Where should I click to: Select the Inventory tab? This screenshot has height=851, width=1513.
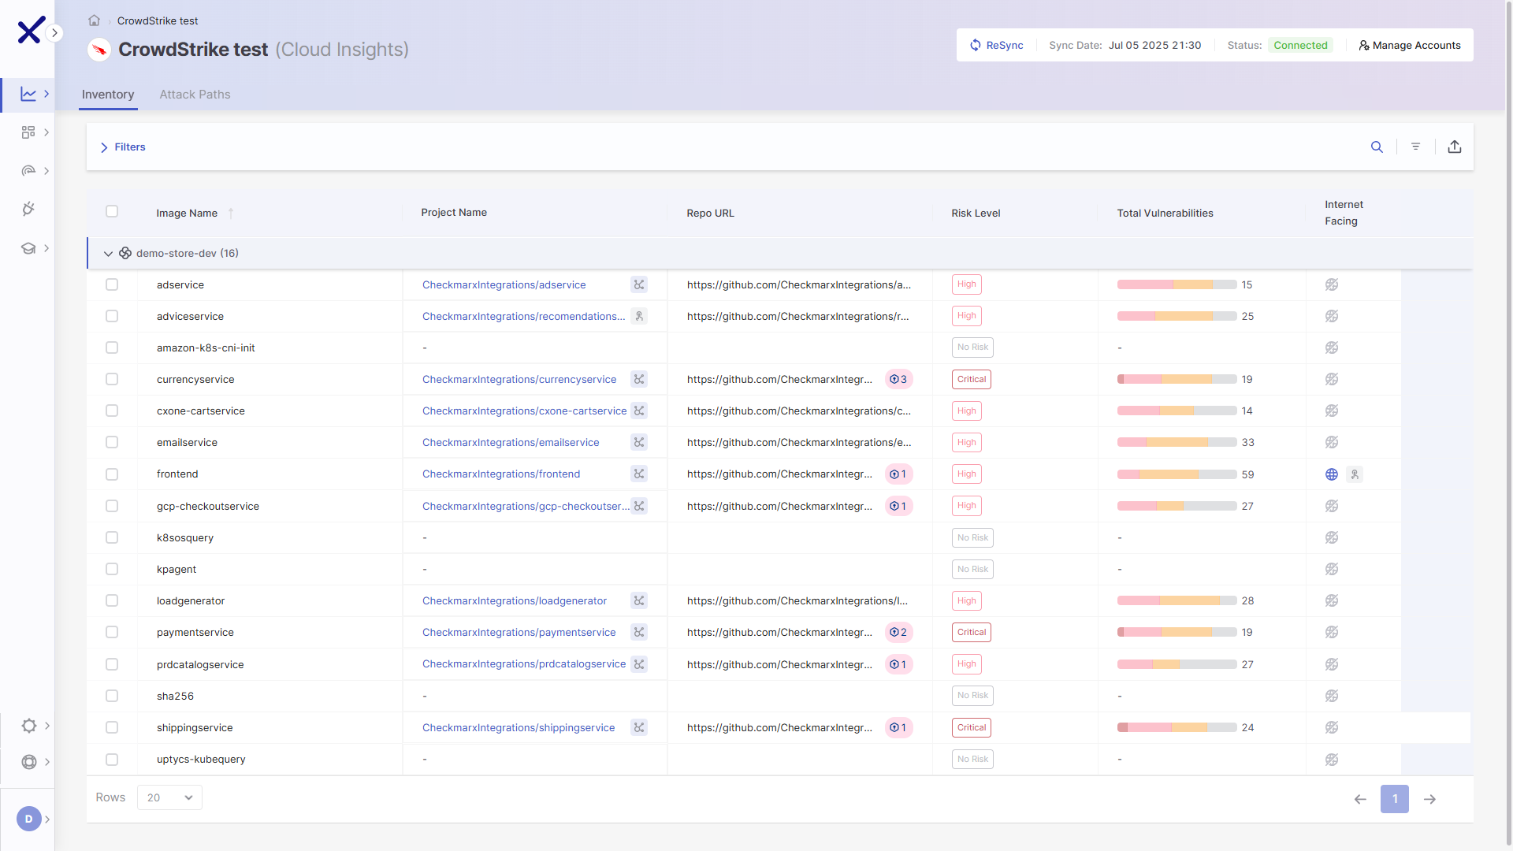click(108, 95)
